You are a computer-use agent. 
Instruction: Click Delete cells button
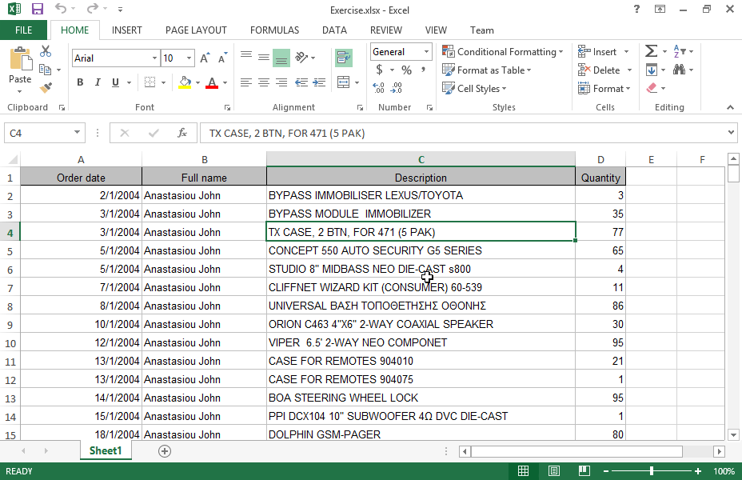pos(600,70)
